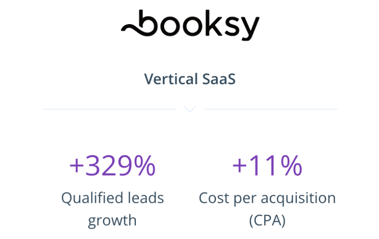Click the divider line right of the chevron

pos(271,109)
